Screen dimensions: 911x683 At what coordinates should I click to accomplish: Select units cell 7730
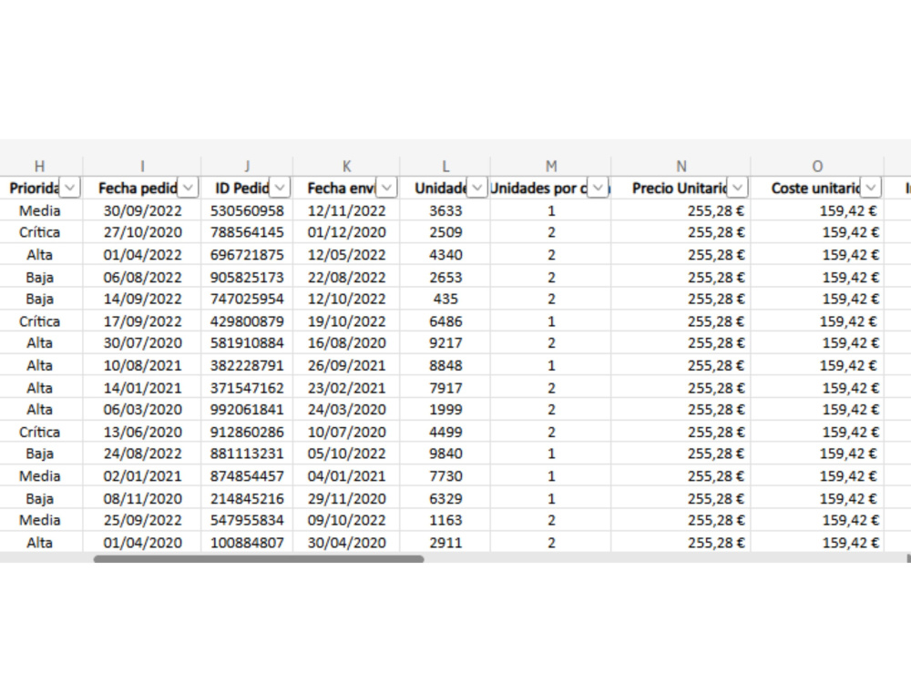[445, 475]
